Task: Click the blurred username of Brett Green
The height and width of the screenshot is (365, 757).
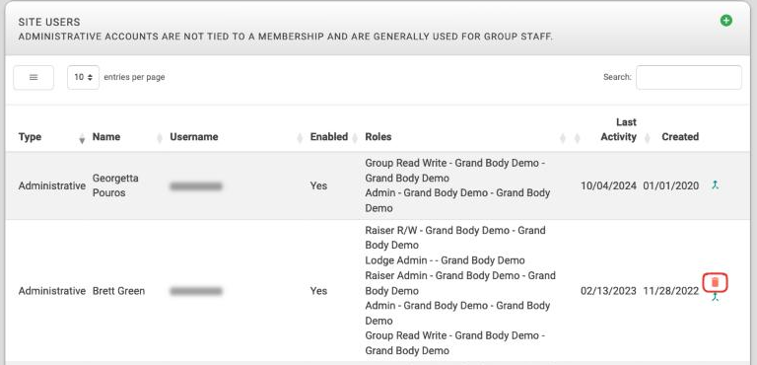Action: tap(196, 291)
